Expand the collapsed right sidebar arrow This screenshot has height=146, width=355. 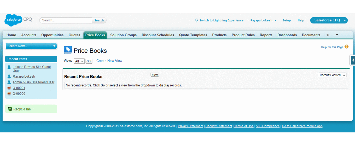(353, 60)
